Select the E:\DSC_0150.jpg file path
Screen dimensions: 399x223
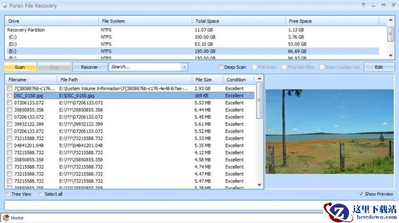click(76, 96)
